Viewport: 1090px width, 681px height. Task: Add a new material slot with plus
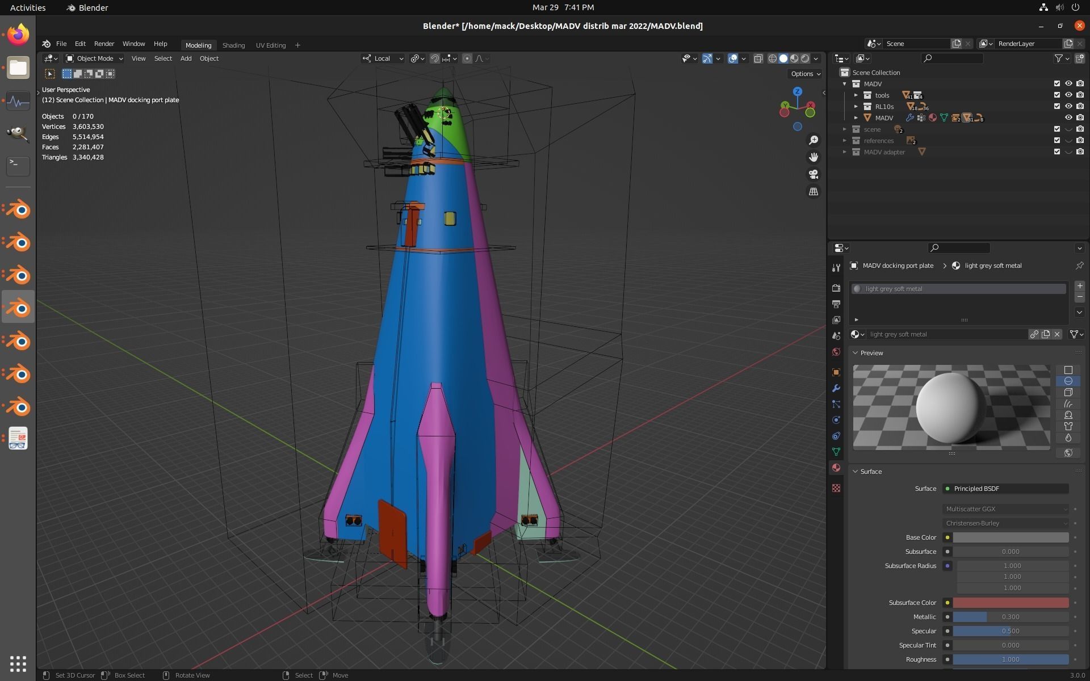[x=1080, y=286]
